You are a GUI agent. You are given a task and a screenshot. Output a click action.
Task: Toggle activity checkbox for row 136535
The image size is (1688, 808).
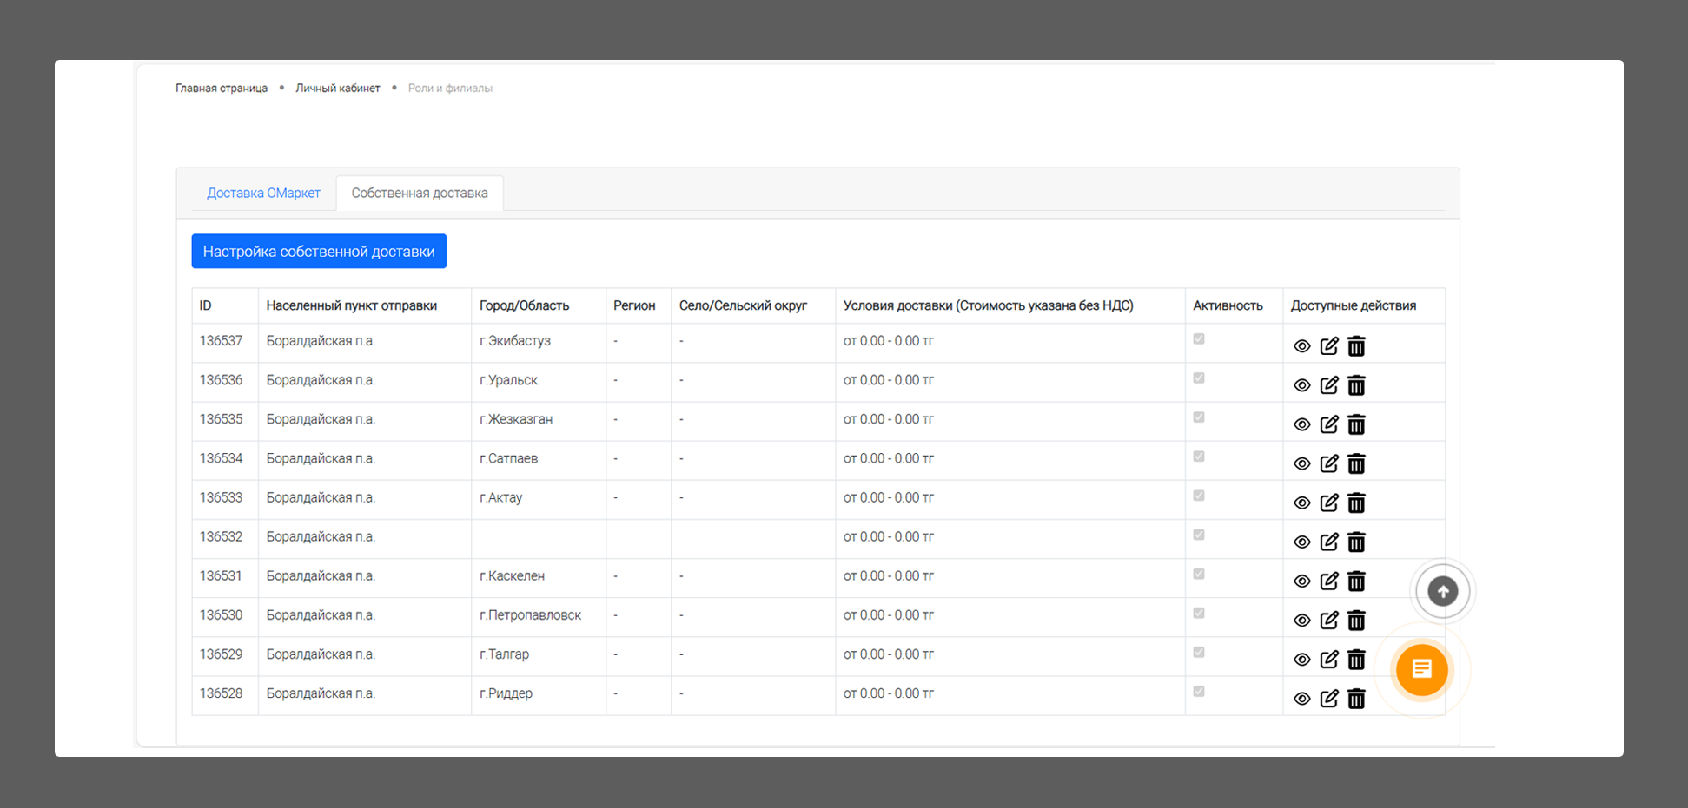click(1199, 417)
